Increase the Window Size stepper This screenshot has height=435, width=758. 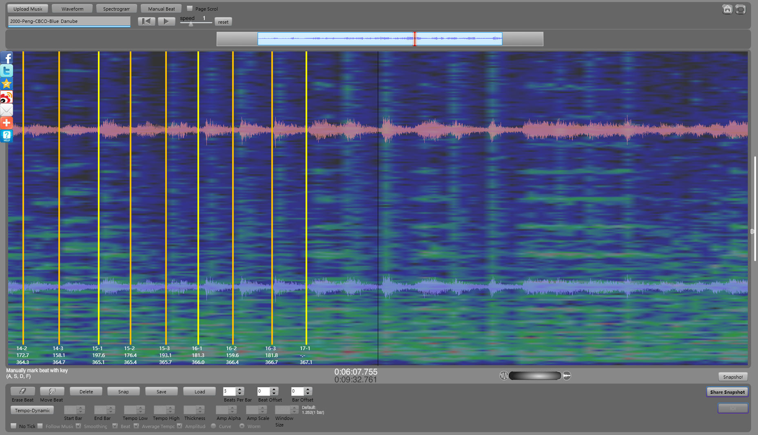click(295, 407)
